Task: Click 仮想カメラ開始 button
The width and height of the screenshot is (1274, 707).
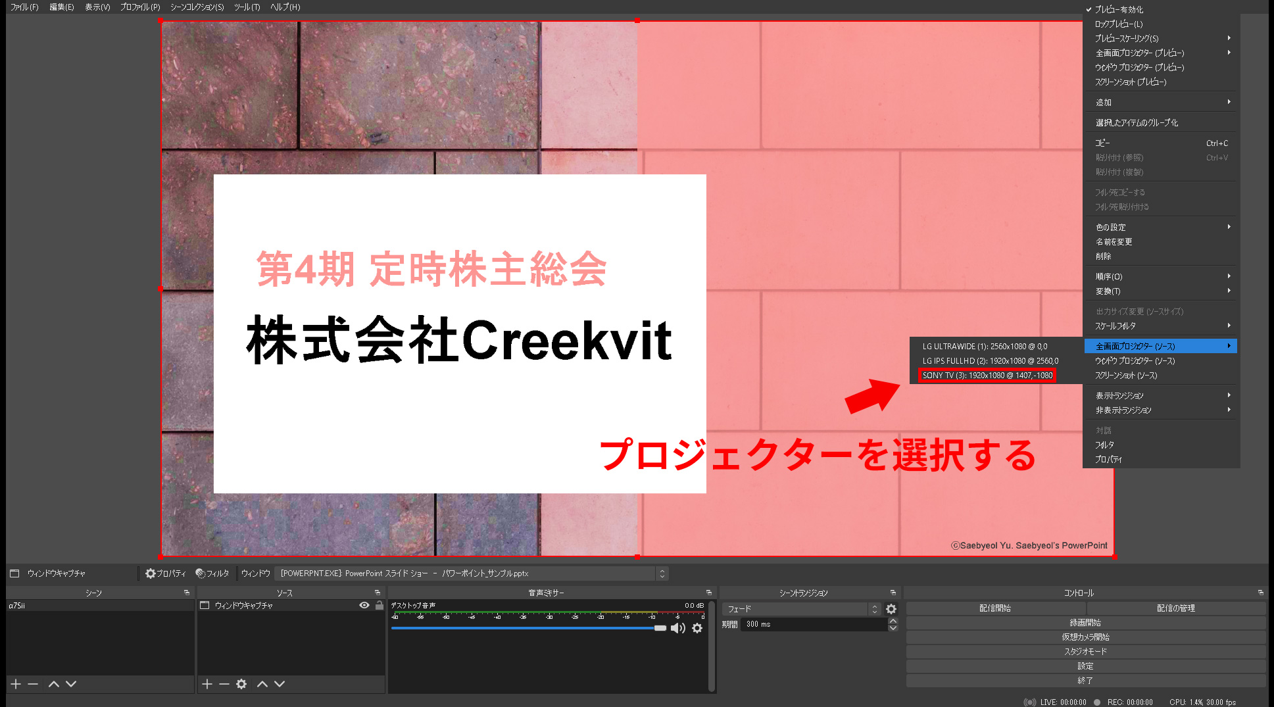Action: pos(1086,637)
